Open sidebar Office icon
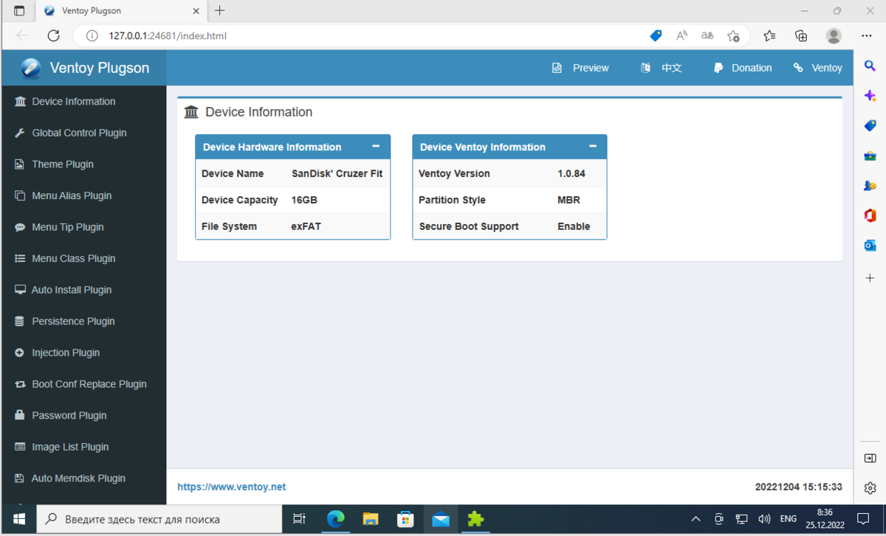Image resolution: width=886 pixels, height=536 pixels. coord(870,215)
